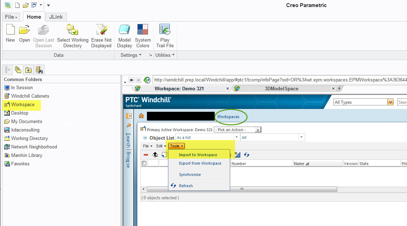The width and height of the screenshot is (407, 226).
Task: Open windows list dropdown arrow
Action: pyautogui.click(x=41, y=5)
